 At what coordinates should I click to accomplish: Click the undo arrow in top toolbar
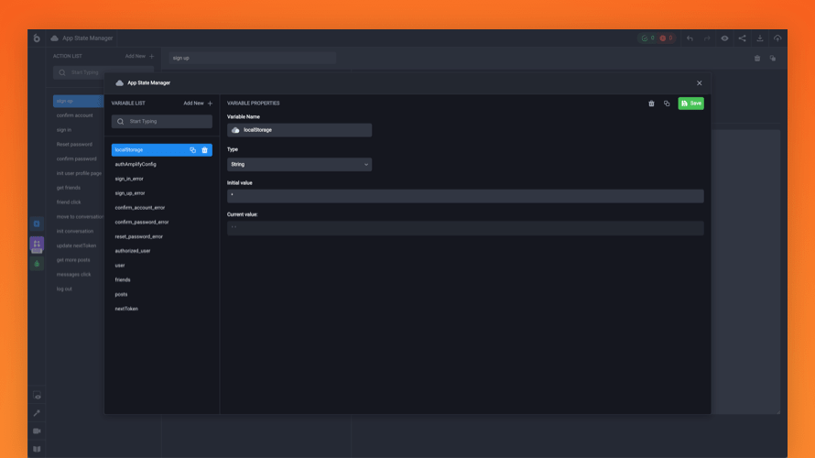[690, 38]
